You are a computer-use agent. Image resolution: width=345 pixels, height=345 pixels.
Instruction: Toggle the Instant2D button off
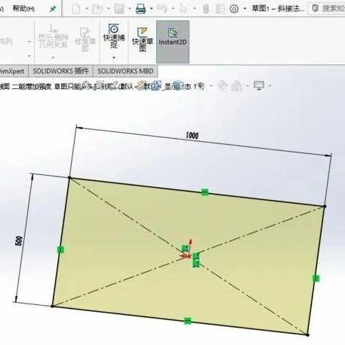[173, 42]
